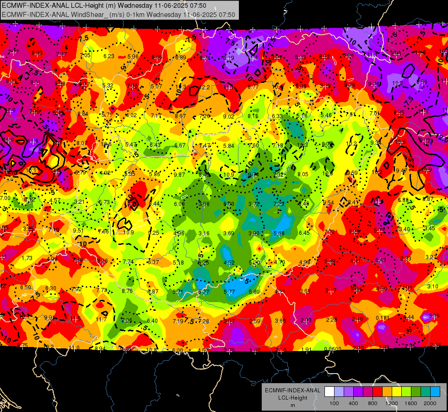This screenshot has width=448, height=412.
Task: Click the wind shear value 0.181
Action: coord(382,318)
